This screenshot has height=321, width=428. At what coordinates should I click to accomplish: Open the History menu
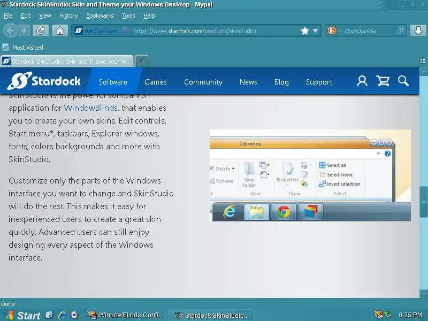(68, 16)
